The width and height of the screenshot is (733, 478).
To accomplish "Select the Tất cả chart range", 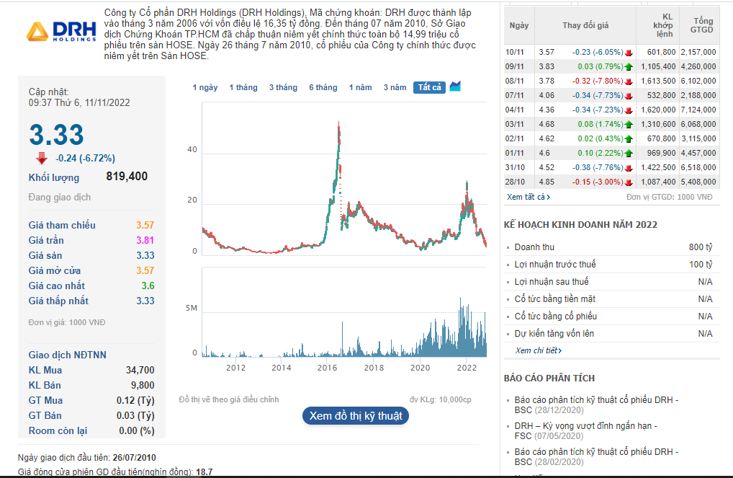I will [430, 87].
